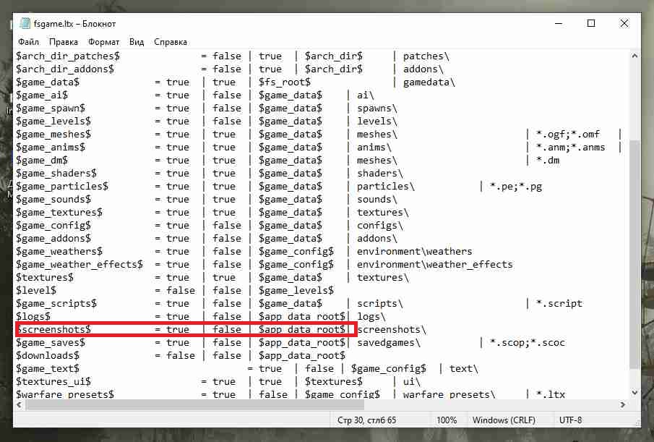654x442 pixels.
Task: Click the vertical scrollbar thumb
Action: point(634,255)
